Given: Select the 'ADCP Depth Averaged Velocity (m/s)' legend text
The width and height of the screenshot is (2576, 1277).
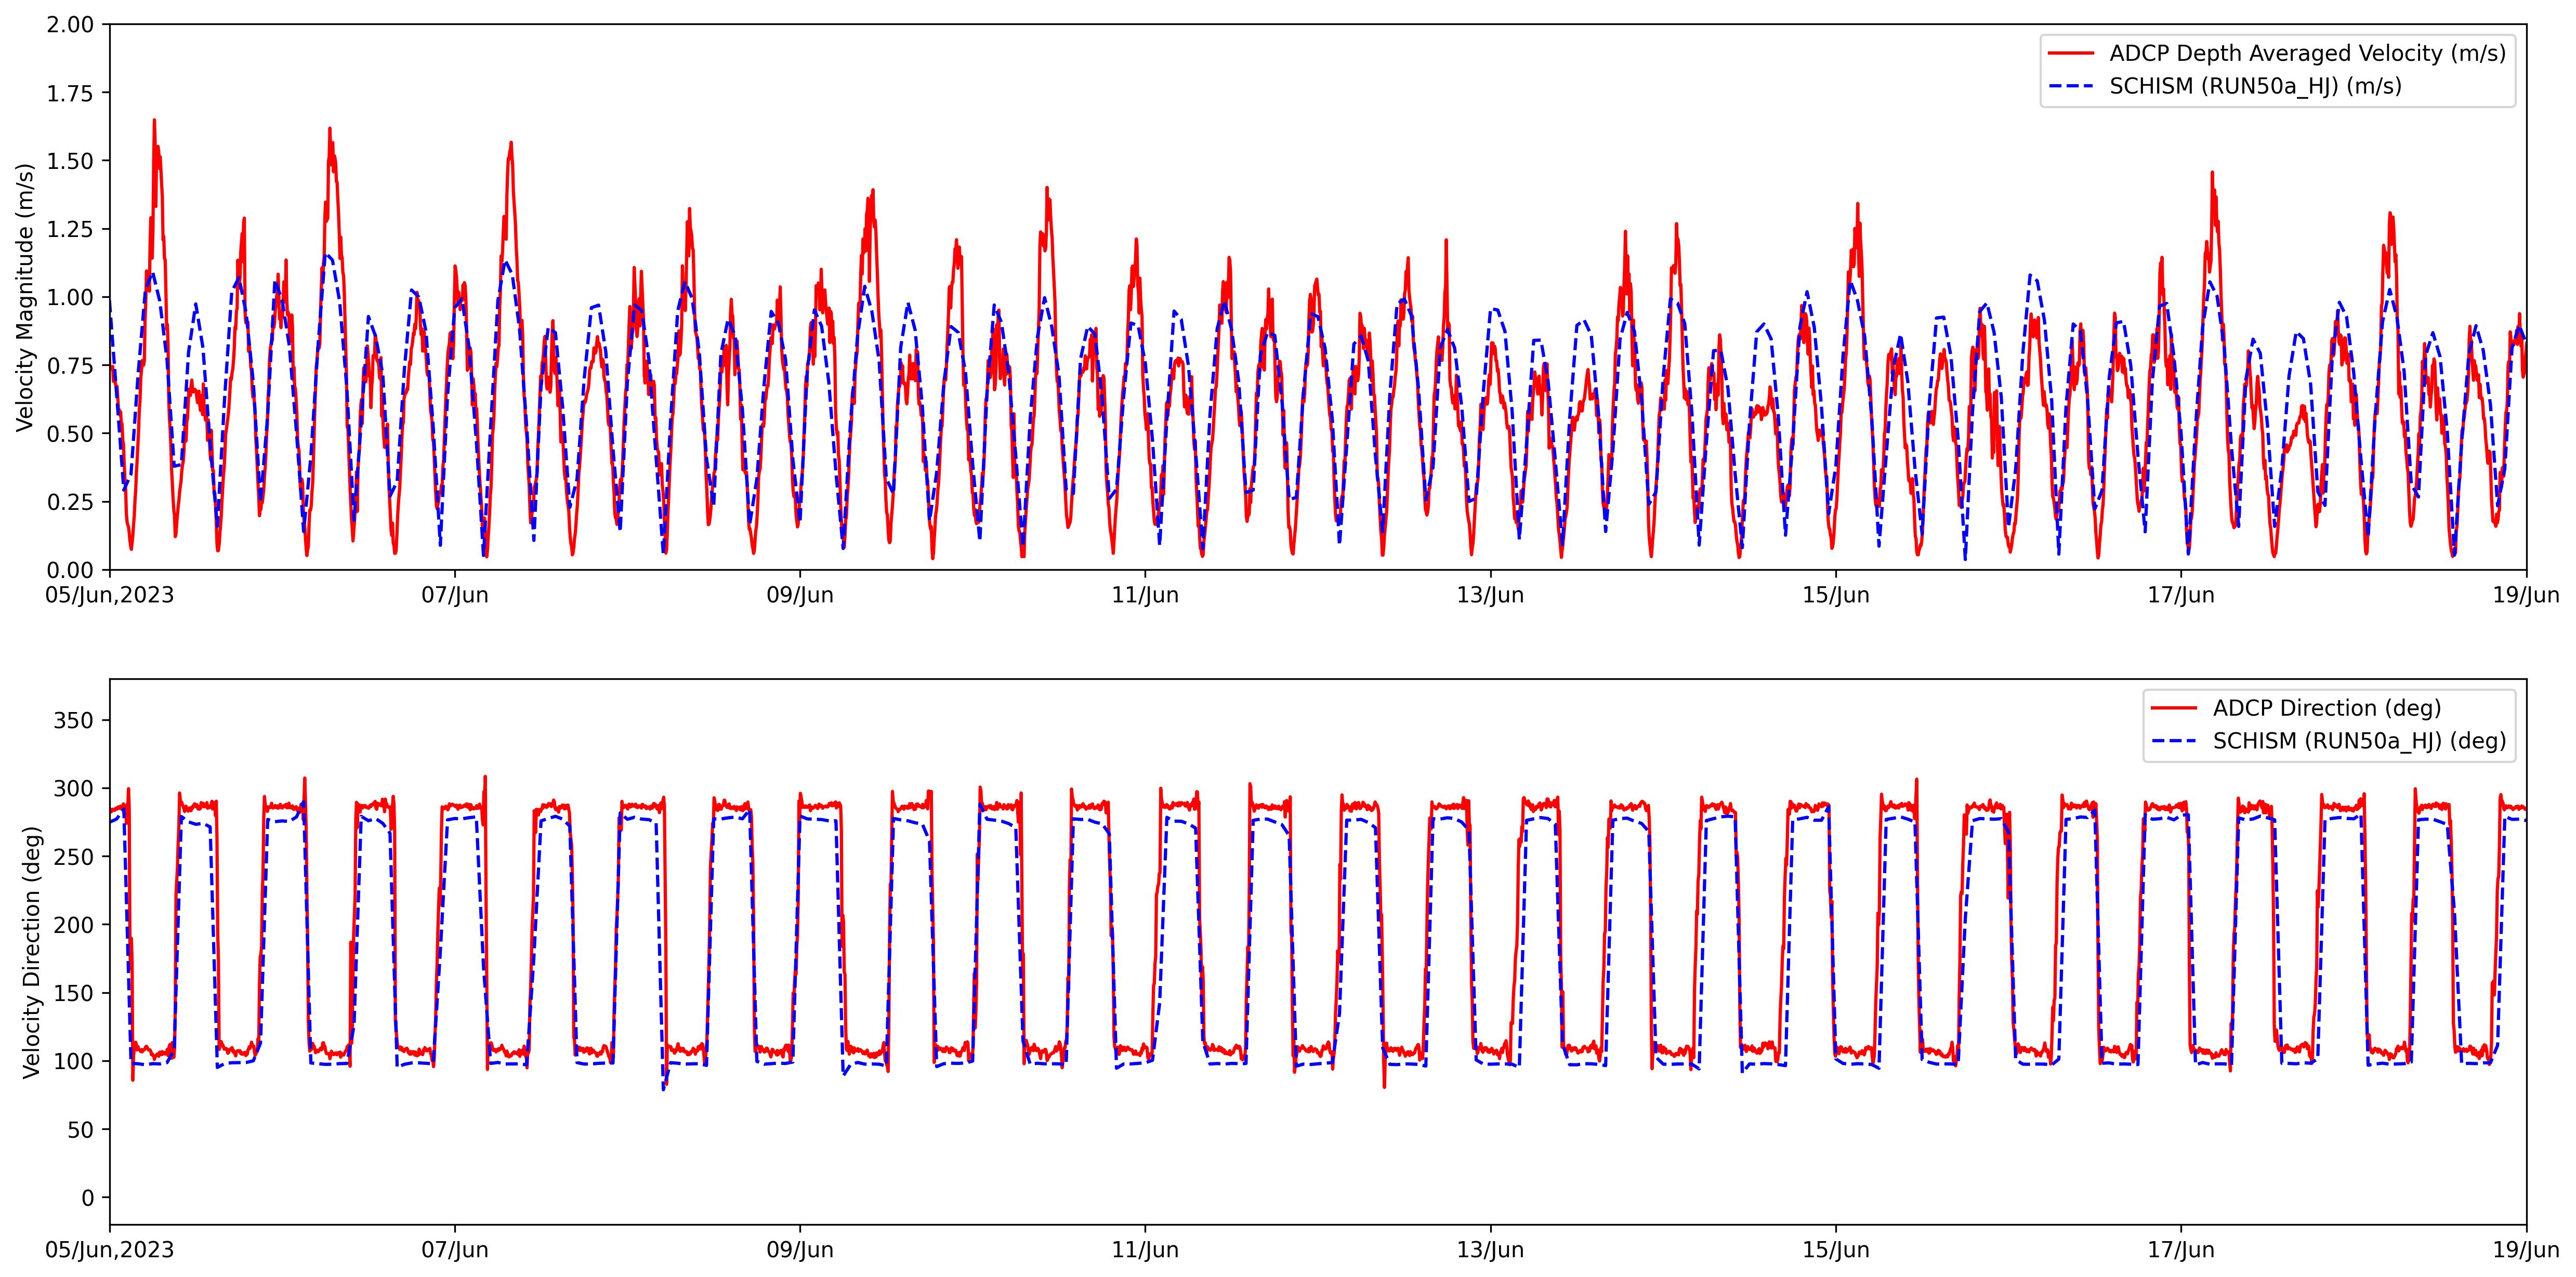Looking at the screenshot, I should [x=2307, y=53].
